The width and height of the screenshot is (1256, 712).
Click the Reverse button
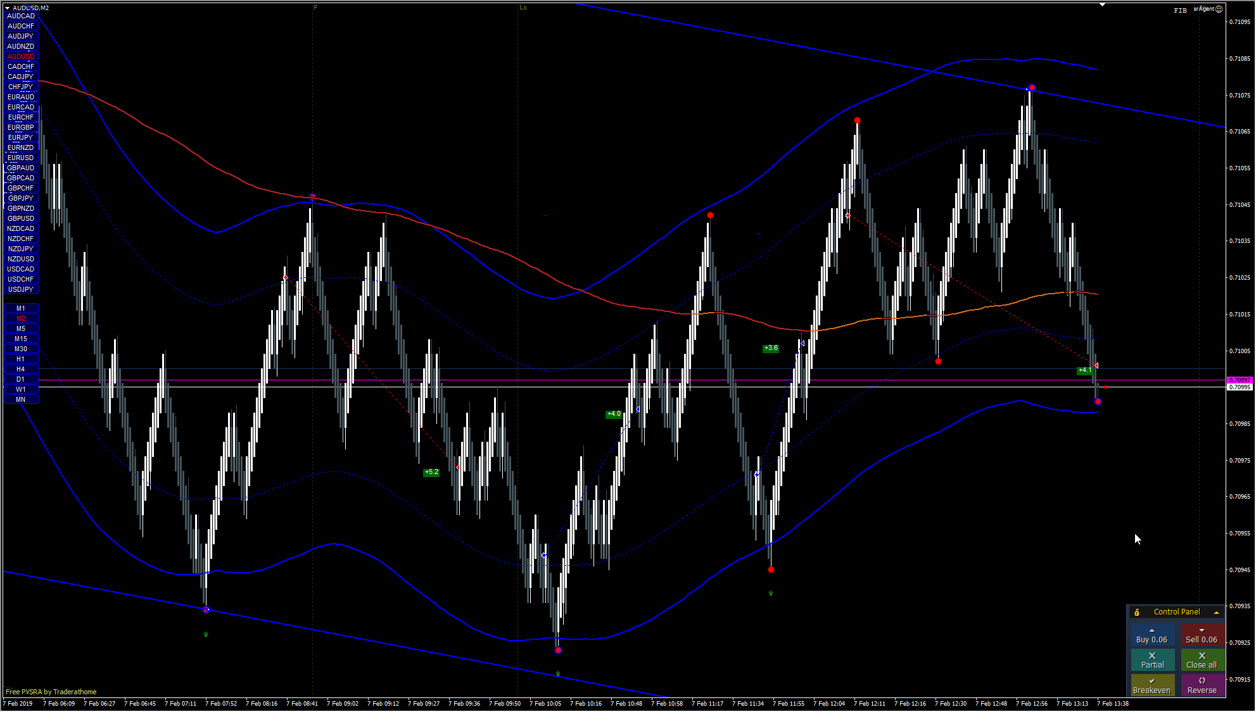coord(1202,686)
